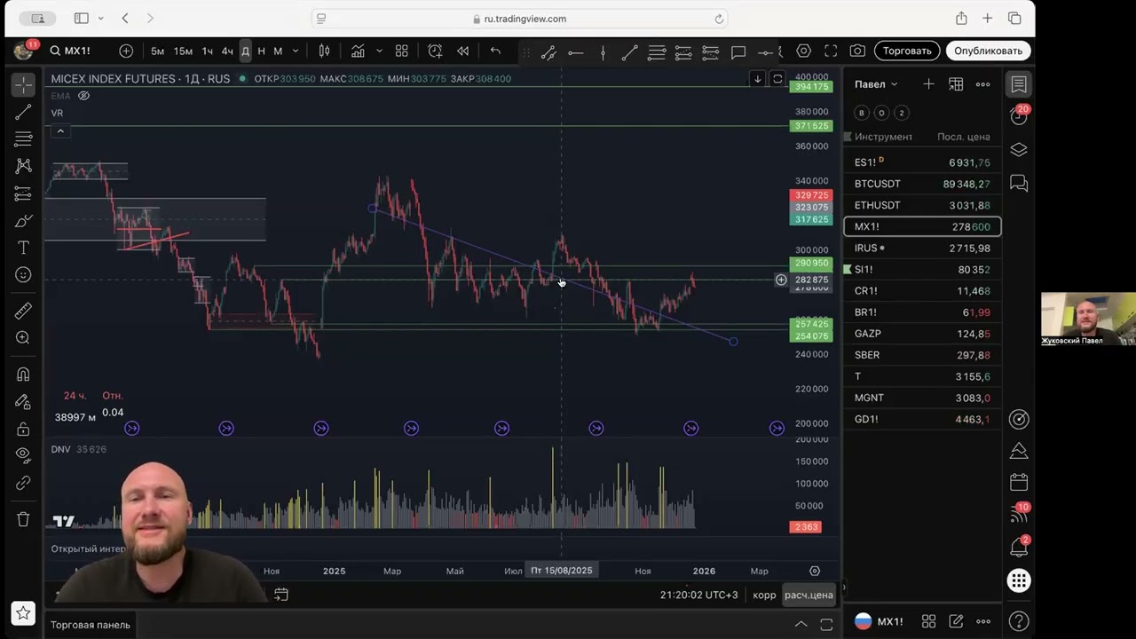This screenshot has height=639, width=1136.
Task: Toggle magnet mode for drawings
Action: click(x=23, y=375)
